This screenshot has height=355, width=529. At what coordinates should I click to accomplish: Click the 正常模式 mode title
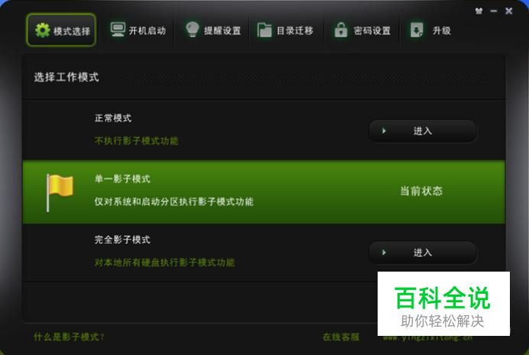113,119
